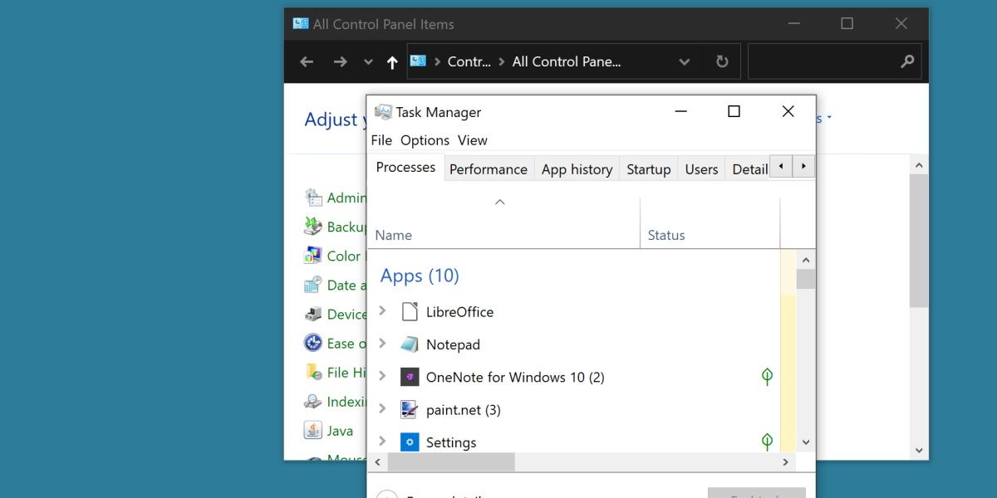Image resolution: width=997 pixels, height=498 pixels.
Task: Click the Color Management icon
Action: (313, 256)
